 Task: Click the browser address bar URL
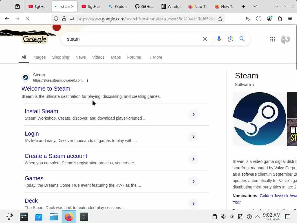click(x=146, y=19)
